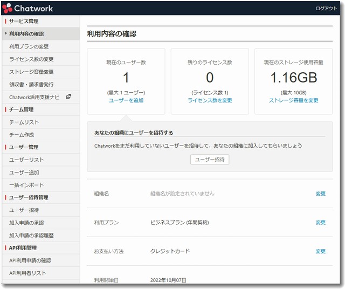
Task: Click the ユーザー招待管理 section header
Action: [x=29, y=197]
